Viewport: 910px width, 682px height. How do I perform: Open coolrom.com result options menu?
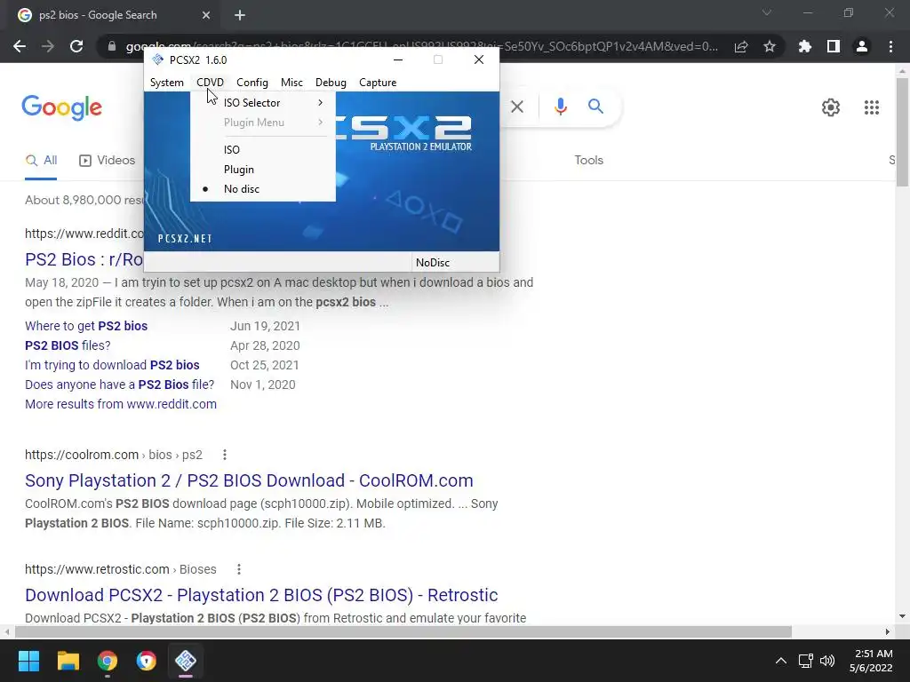pos(225,455)
